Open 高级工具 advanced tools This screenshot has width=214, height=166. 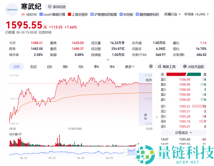(x=166, y=67)
